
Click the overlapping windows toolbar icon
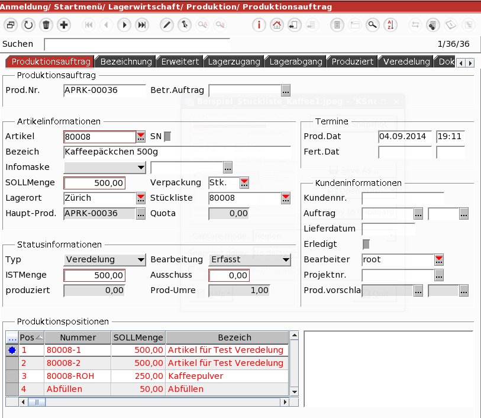pos(11,25)
